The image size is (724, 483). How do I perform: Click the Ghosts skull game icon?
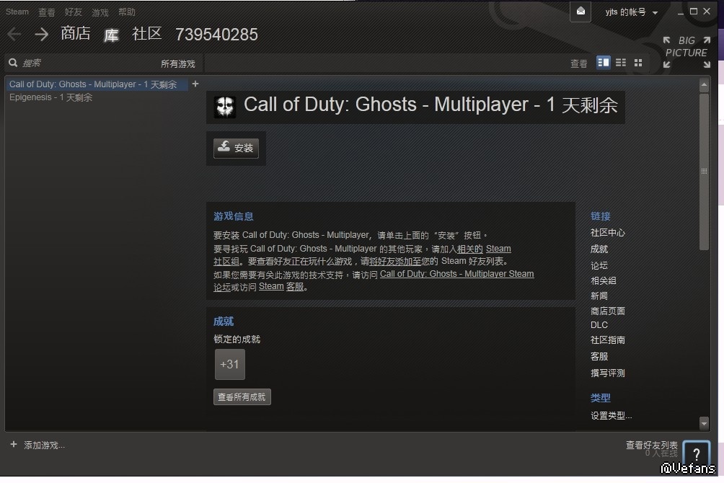[225, 107]
